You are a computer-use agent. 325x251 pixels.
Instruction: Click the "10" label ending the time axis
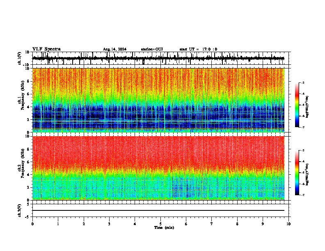tap(288, 224)
